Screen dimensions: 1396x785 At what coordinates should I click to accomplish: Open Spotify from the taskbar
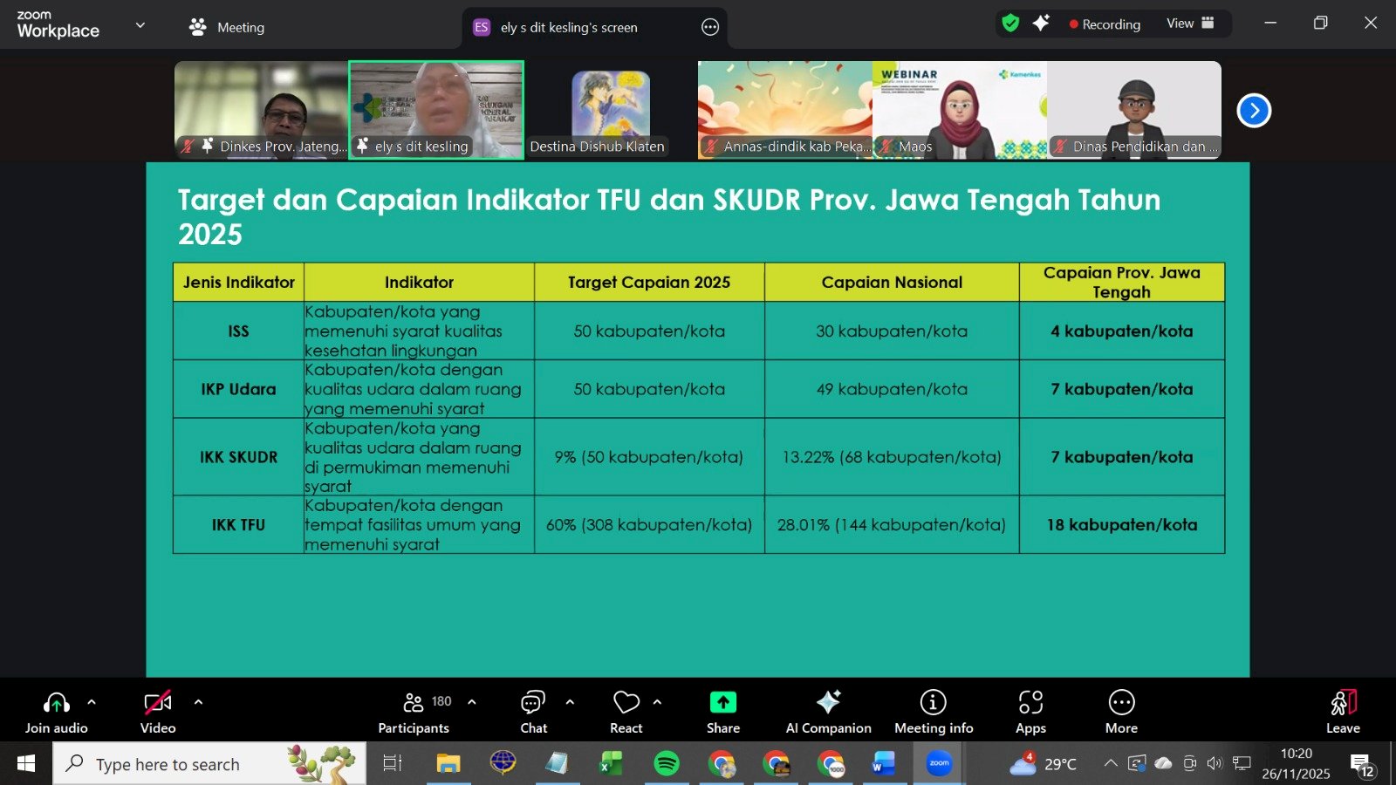[667, 764]
